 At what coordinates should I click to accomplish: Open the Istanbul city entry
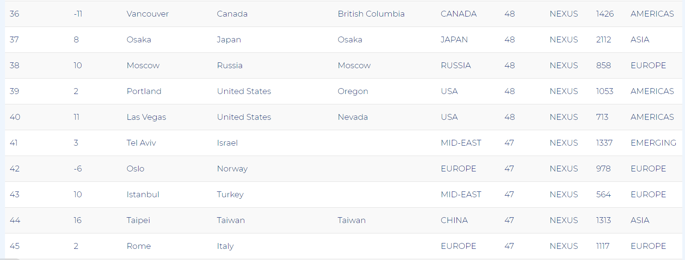[143, 195]
